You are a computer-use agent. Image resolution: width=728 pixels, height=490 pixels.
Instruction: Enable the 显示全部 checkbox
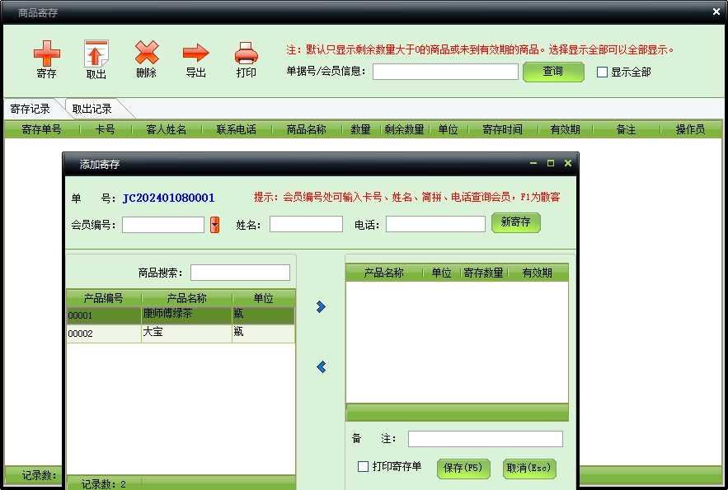point(603,72)
